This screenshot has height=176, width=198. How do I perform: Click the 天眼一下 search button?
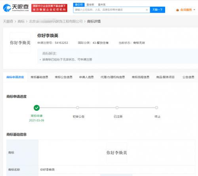pyautogui.click(x=158, y=10)
